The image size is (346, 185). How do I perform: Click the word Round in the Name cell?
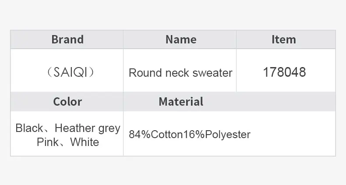click(145, 73)
